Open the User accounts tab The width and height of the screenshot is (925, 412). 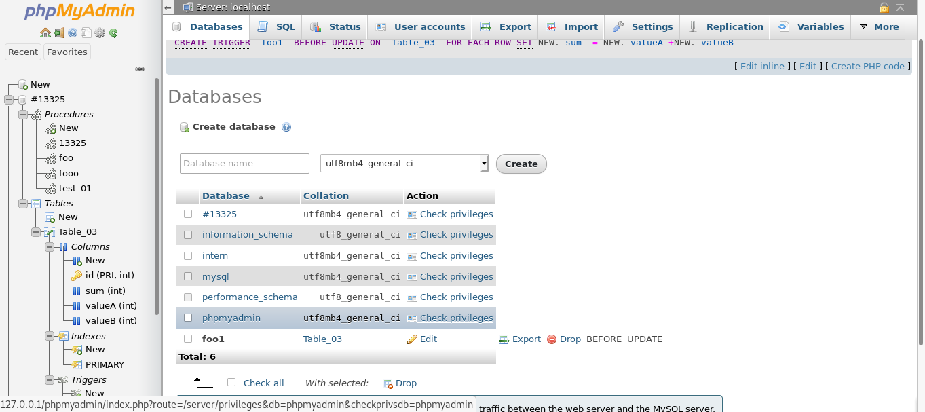(x=420, y=27)
